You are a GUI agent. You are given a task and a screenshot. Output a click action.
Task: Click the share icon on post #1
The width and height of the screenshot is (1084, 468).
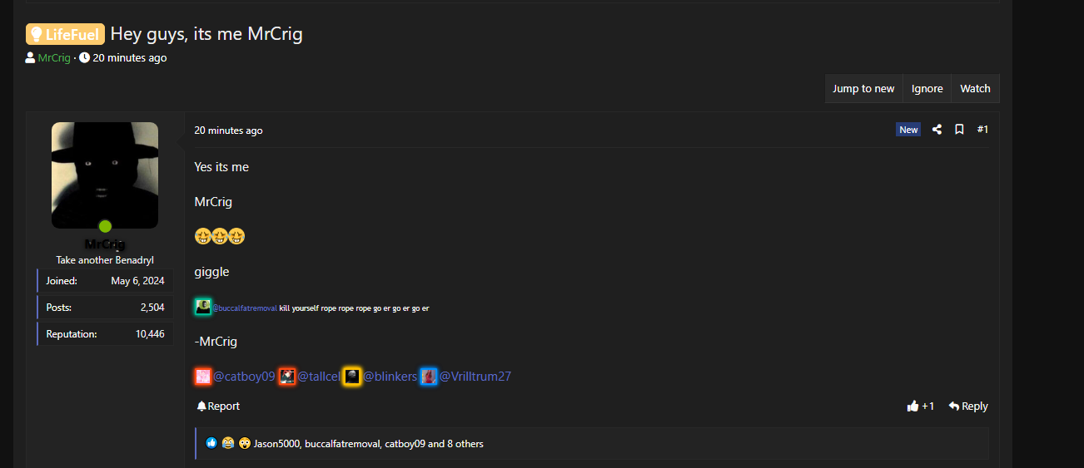(937, 130)
